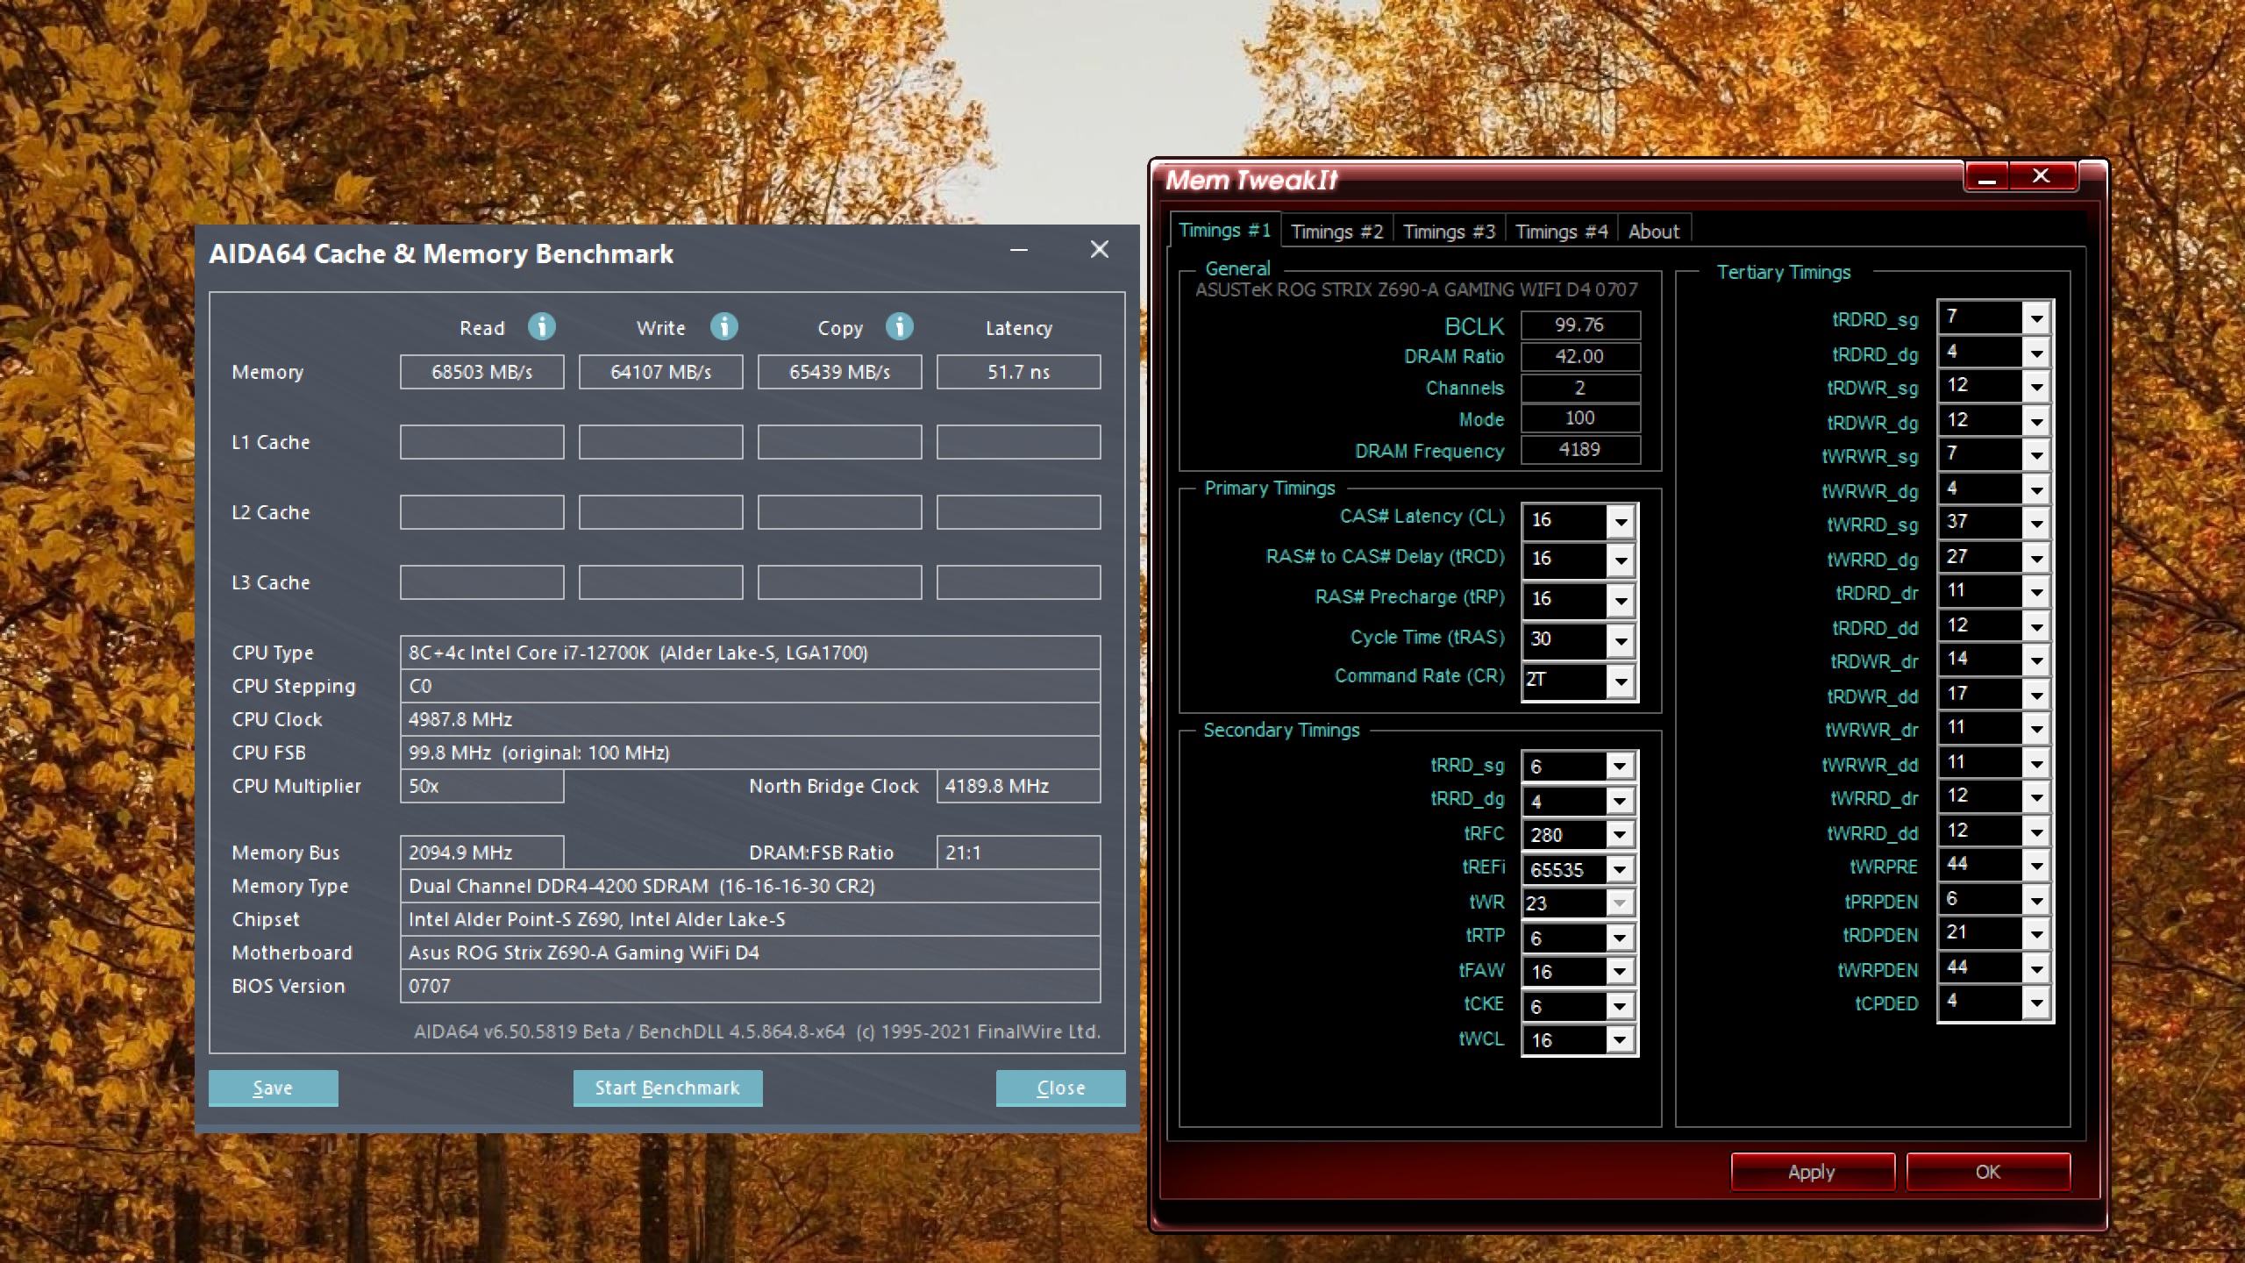Expand the CAS# Latency (CL) dropdown

coord(1621,522)
